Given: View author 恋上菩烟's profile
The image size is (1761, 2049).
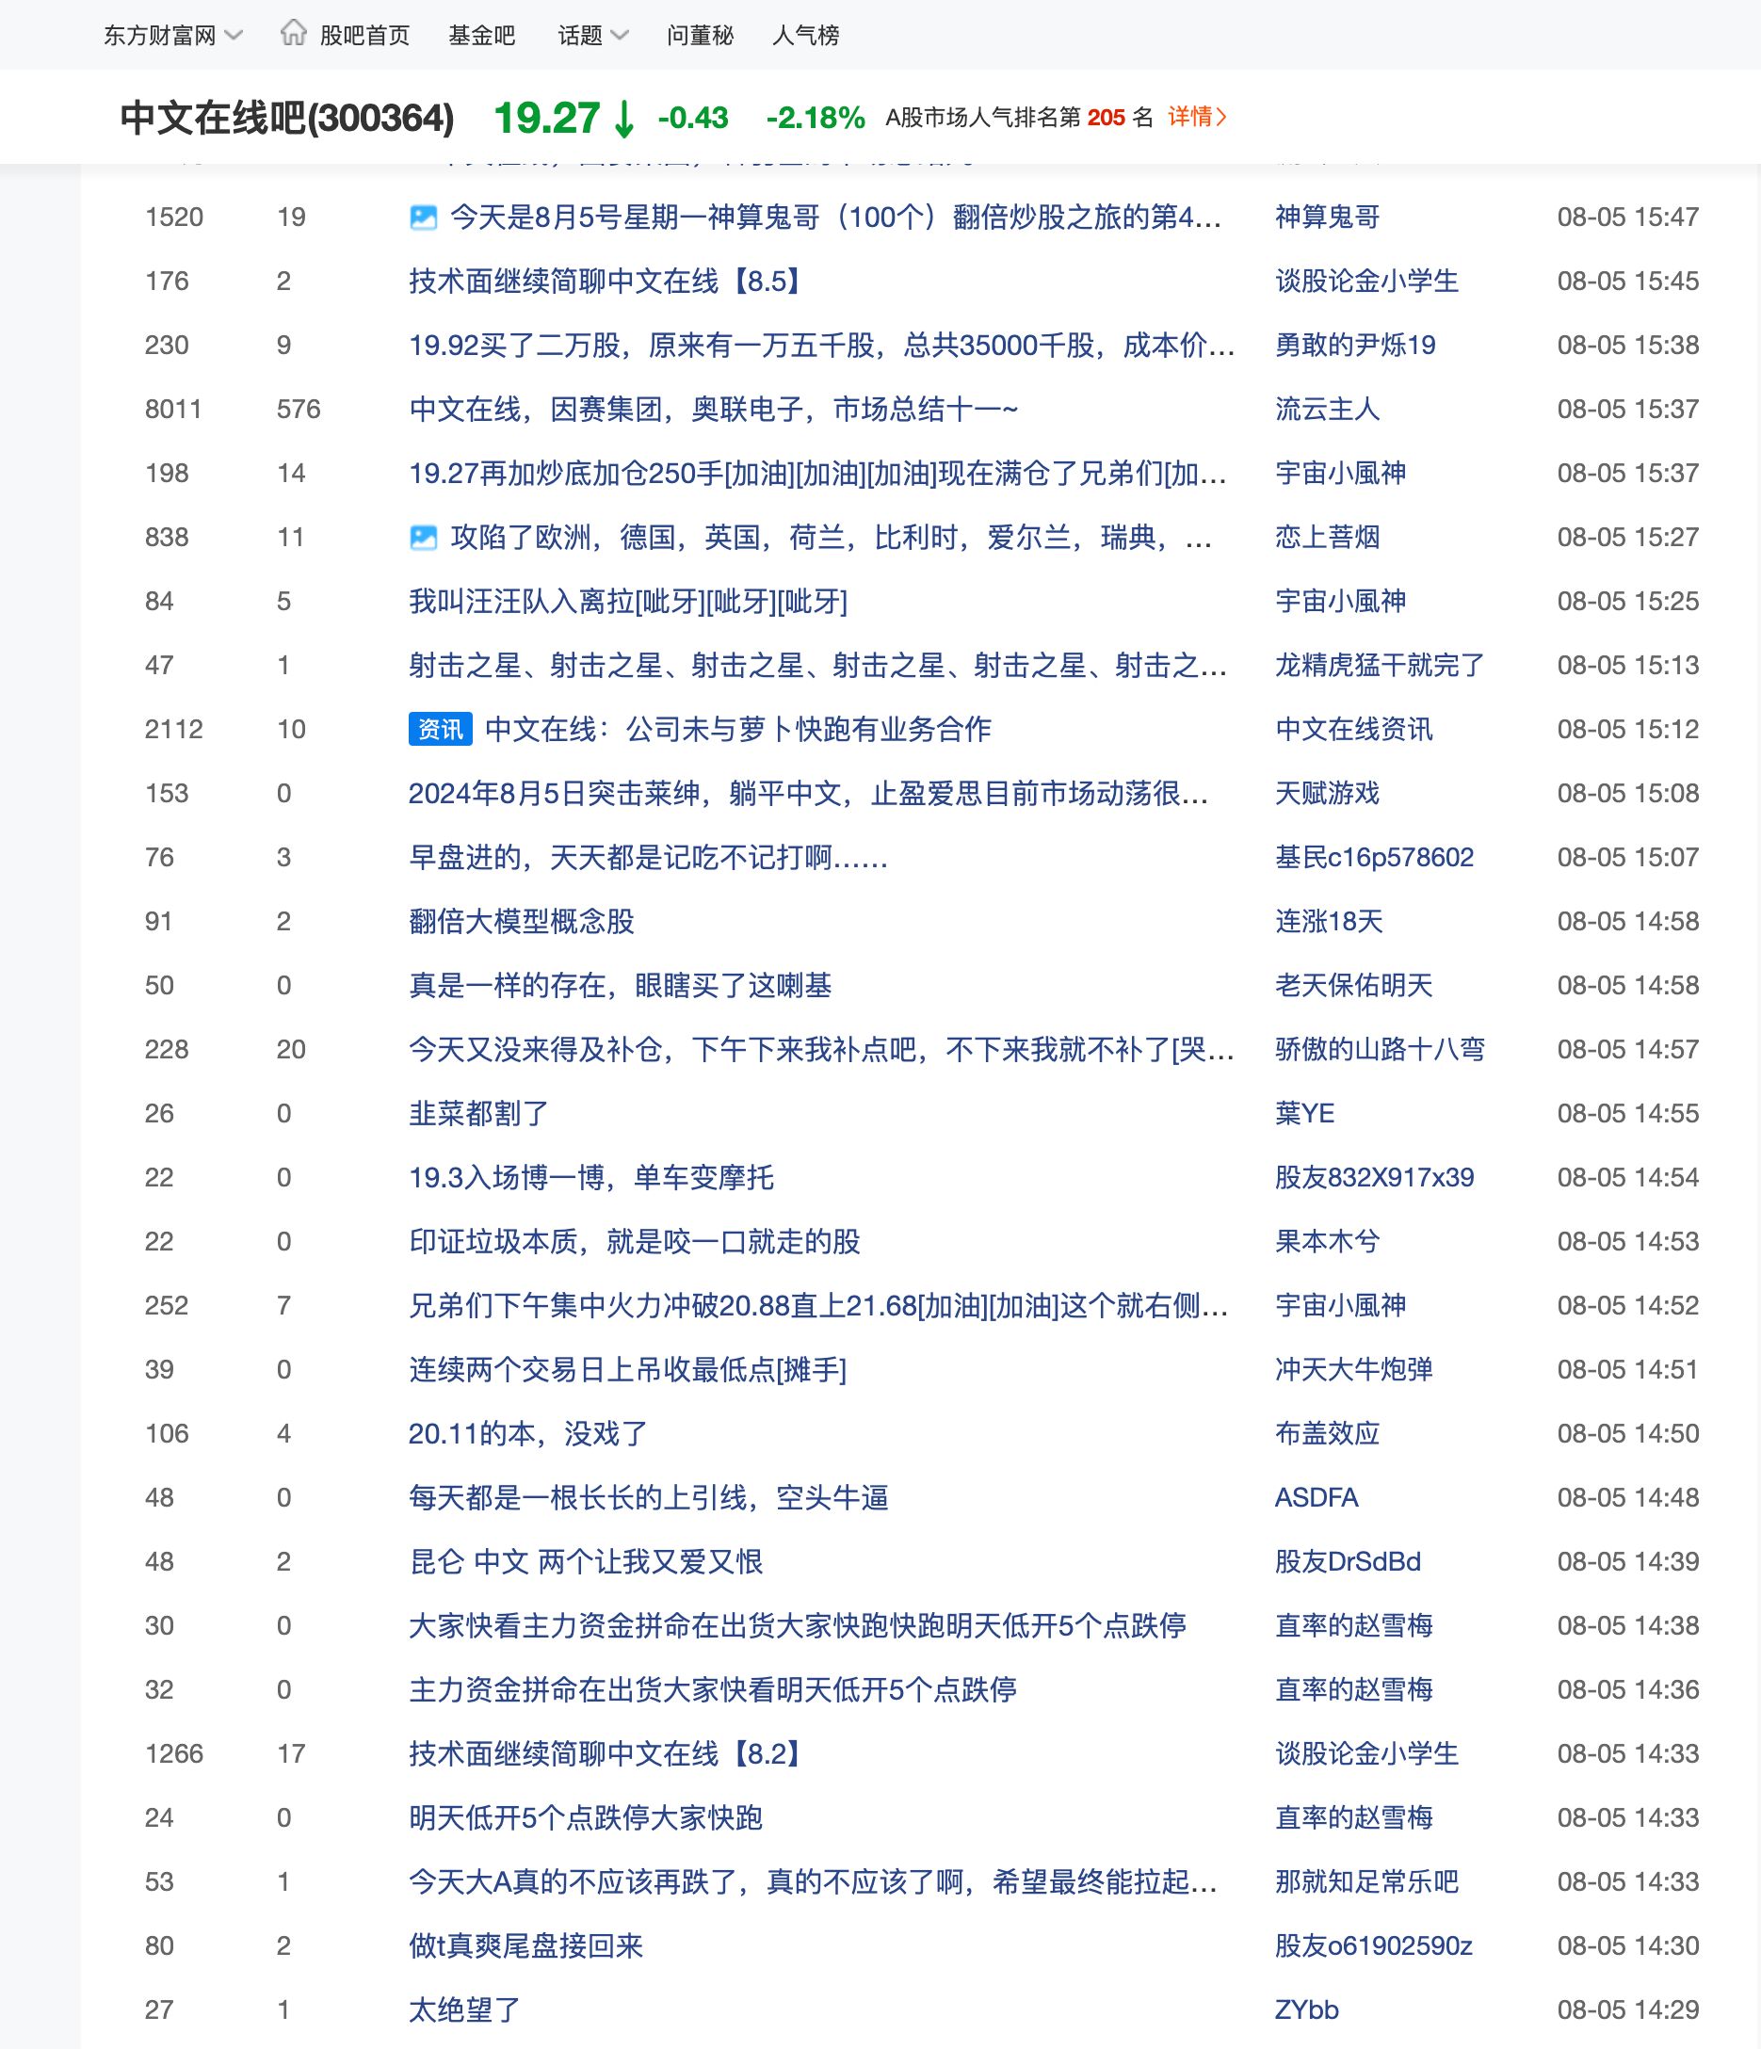Looking at the screenshot, I should pyautogui.click(x=1327, y=538).
